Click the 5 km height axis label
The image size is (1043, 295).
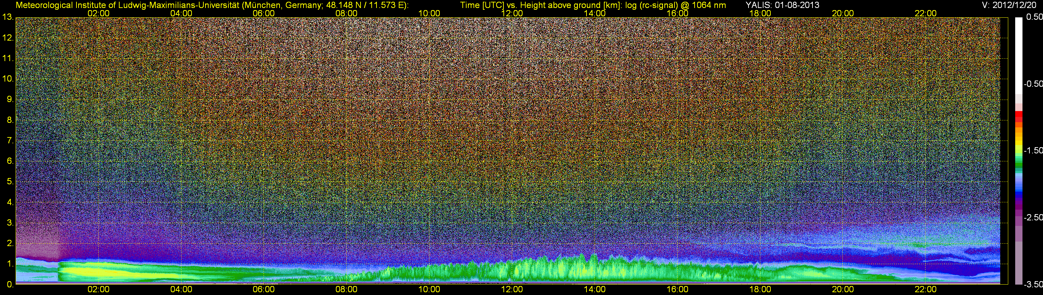10,182
